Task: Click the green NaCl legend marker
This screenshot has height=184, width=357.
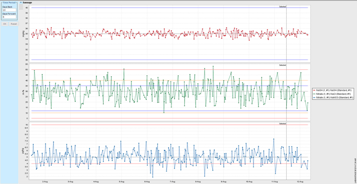Action: 315,94
